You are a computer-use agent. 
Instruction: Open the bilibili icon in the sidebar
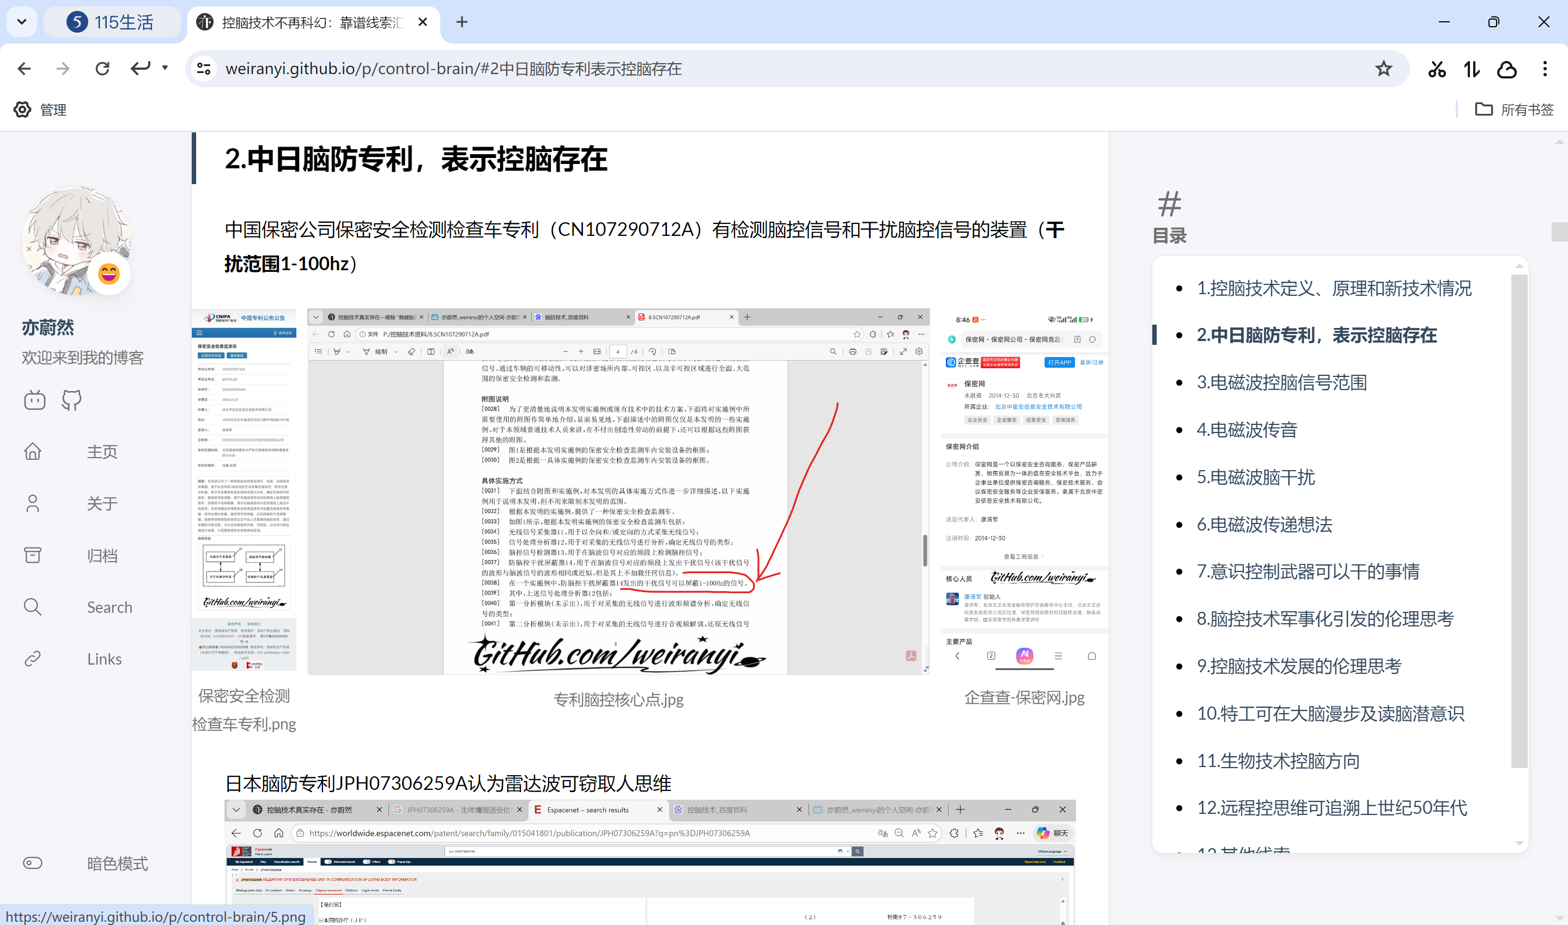coord(35,400)
